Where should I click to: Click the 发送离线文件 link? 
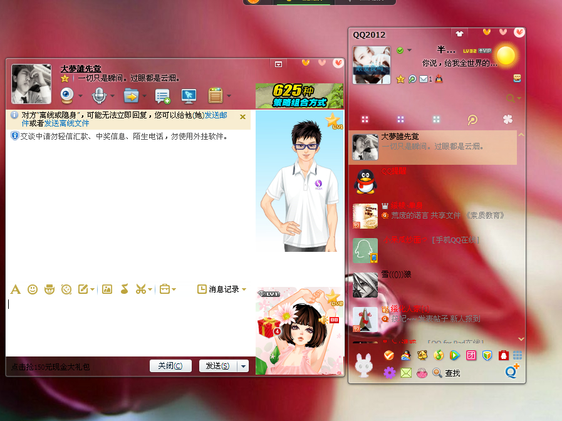pyautogui.click(x=66, y=123)
